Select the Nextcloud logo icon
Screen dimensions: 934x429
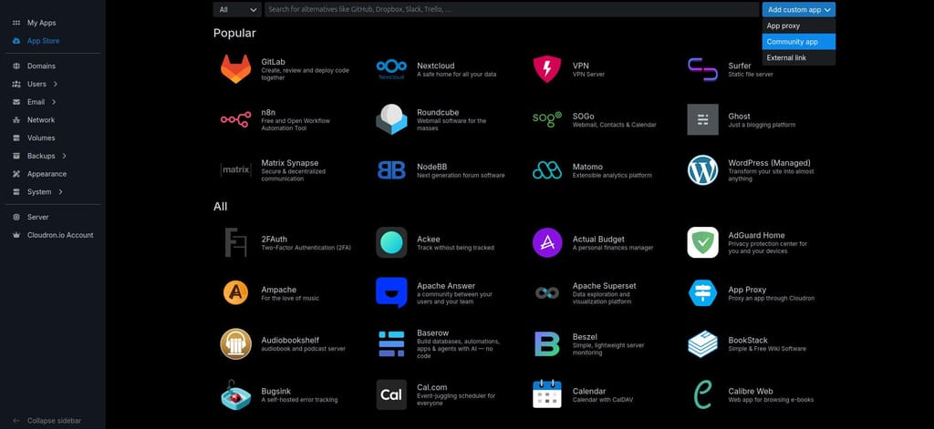(391, 69)
